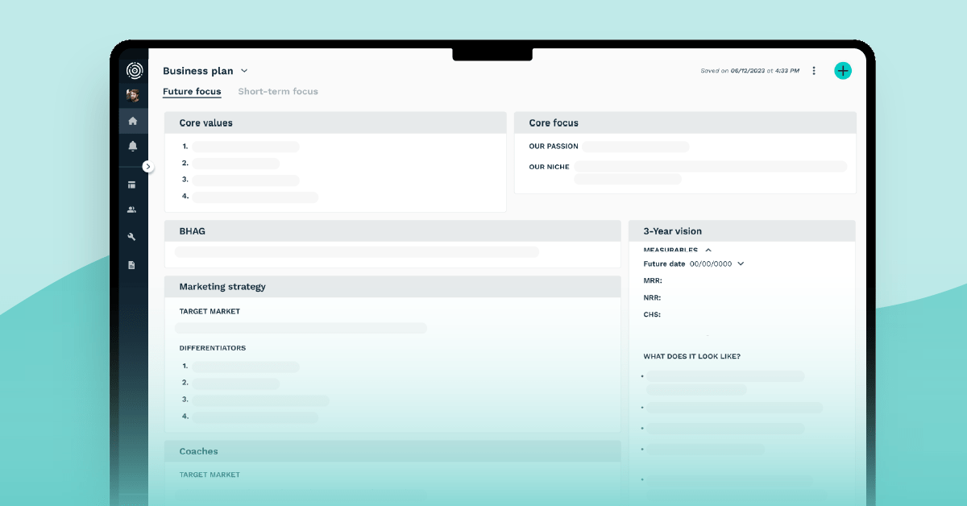Expand the sidebar using the arrow handle
The image size is (967, 506).
[x=147, y=166]
